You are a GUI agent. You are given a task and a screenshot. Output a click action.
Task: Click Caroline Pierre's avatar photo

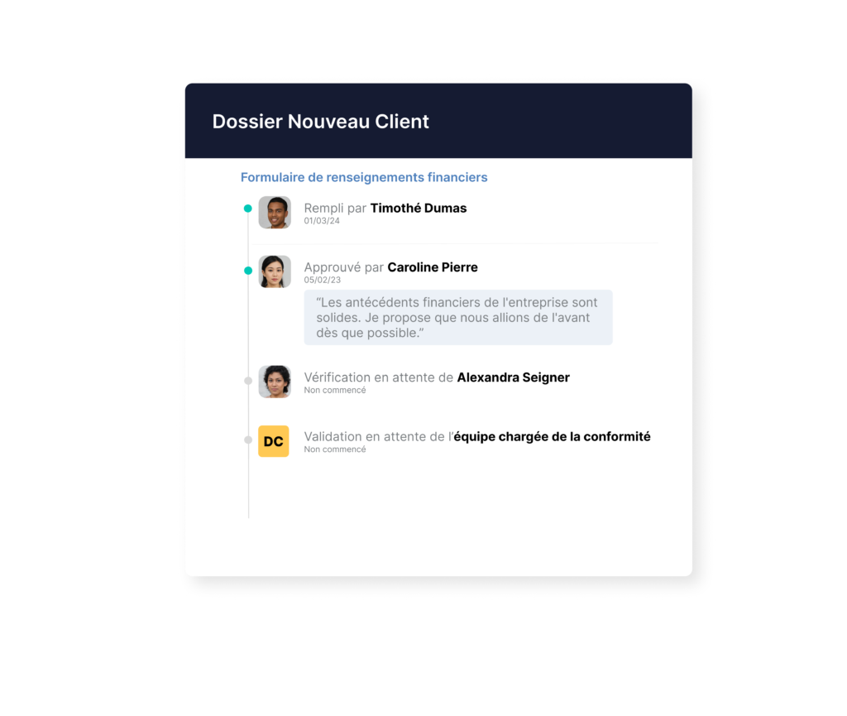tap(275, 272)
